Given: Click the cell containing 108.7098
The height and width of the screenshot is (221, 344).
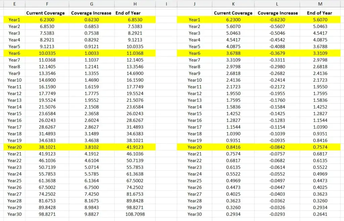Looking at the screenshot, I should click(x=135, y=214).
